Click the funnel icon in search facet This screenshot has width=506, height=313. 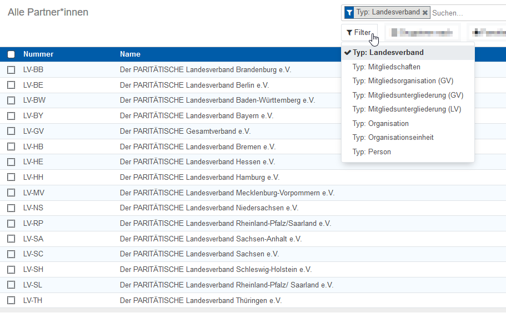(x=349, y=12)
